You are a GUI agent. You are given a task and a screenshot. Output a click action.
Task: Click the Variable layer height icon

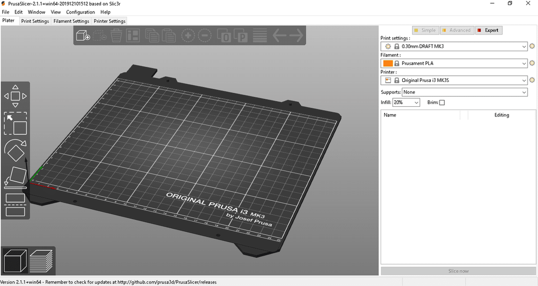point(260,35)
